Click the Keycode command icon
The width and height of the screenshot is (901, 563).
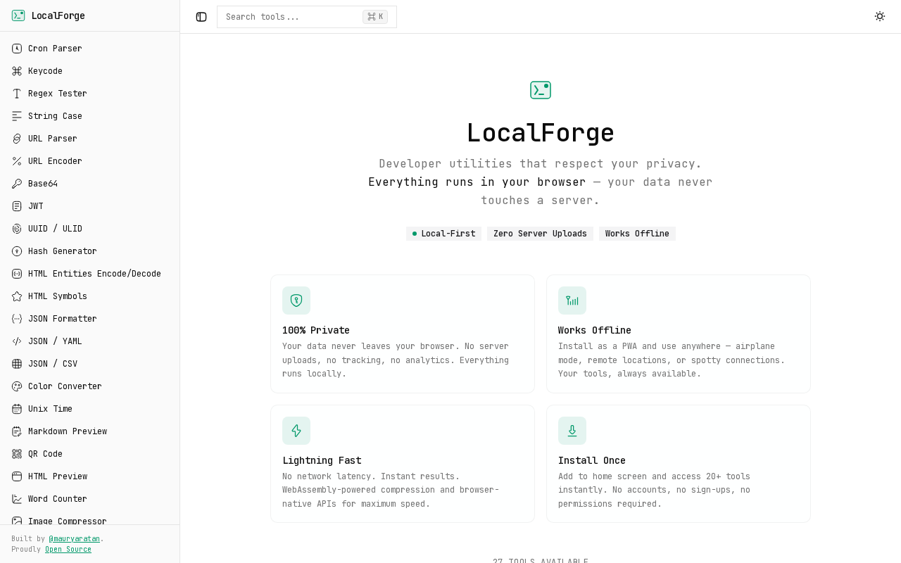[x=17, y=71]
